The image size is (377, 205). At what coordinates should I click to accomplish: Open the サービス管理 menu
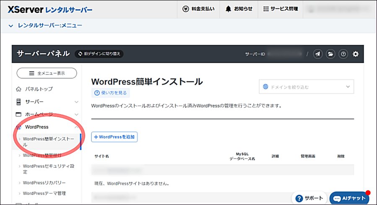coord(281,9)
